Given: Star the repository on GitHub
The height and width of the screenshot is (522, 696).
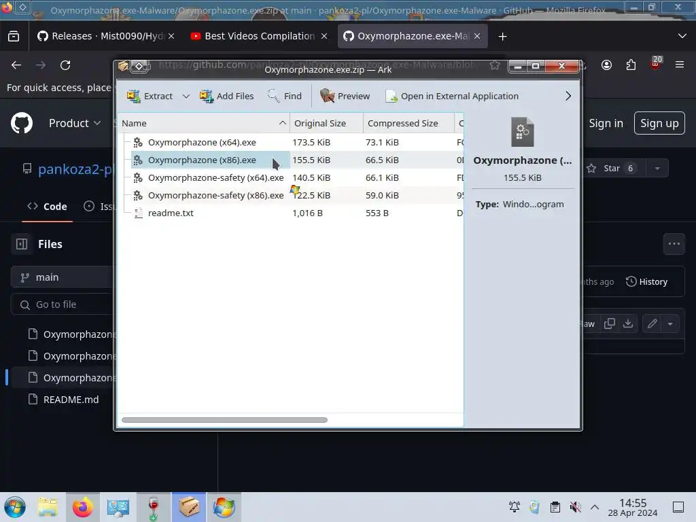Looking at the screenshot, I should (x=611, y=169).
